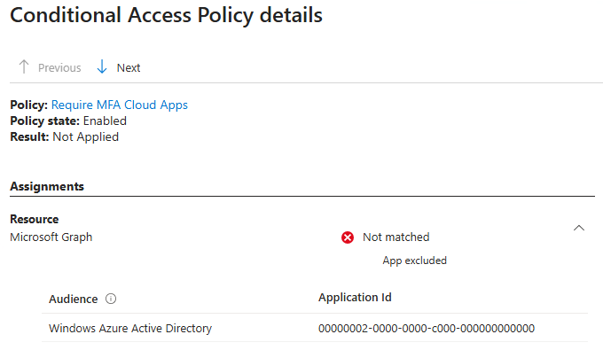Screen dimensions: 603x350
Task: Click the Assignments section heading
Action: coord(47,186)
